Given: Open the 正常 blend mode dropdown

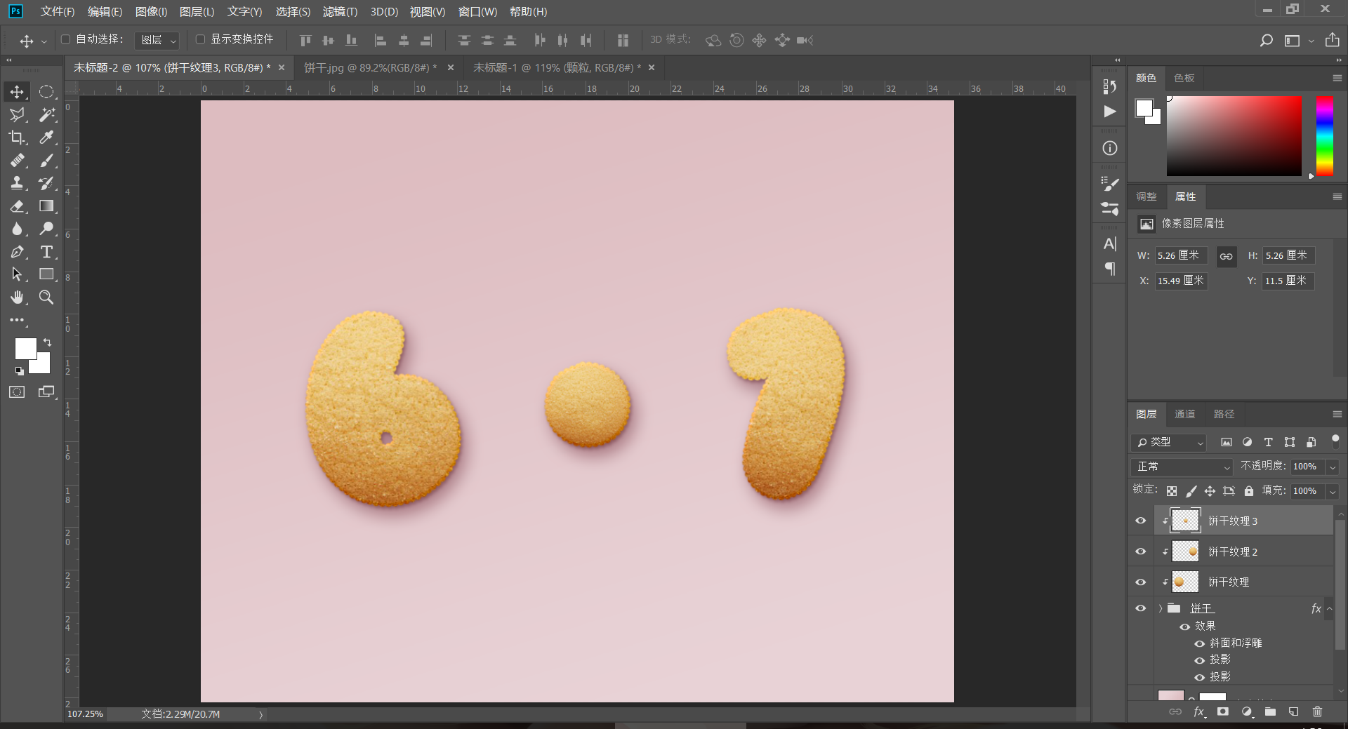Looking at the screenshot, I should pyautogui.click(x=1182, y=467).
